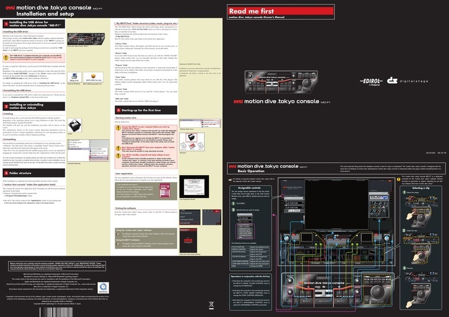Viewport: 449px width, 317px height.
Task: Click the EDIROL by Roland logo
Action: click(371, 82)
